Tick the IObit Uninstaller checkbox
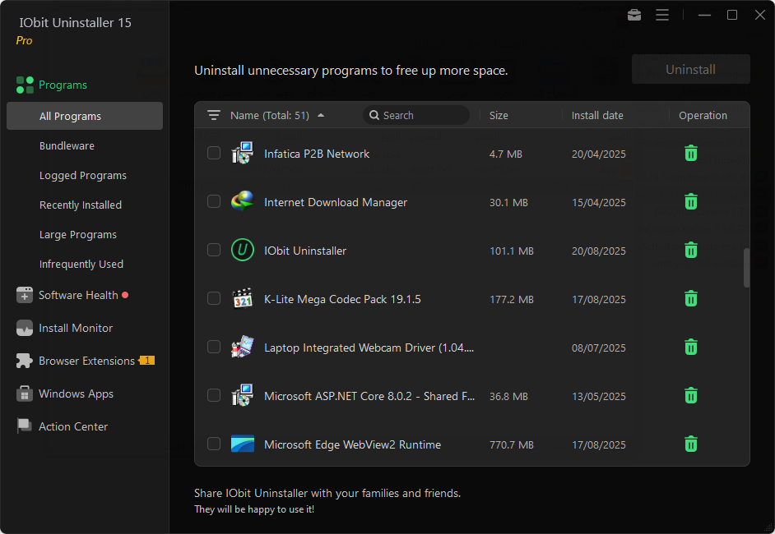Screen dimensions: 775x534 coord(214,250)
